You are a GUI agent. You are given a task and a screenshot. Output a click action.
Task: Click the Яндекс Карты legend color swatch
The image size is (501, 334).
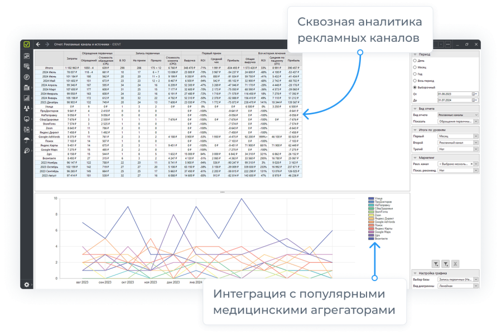[x=370, y=228]
